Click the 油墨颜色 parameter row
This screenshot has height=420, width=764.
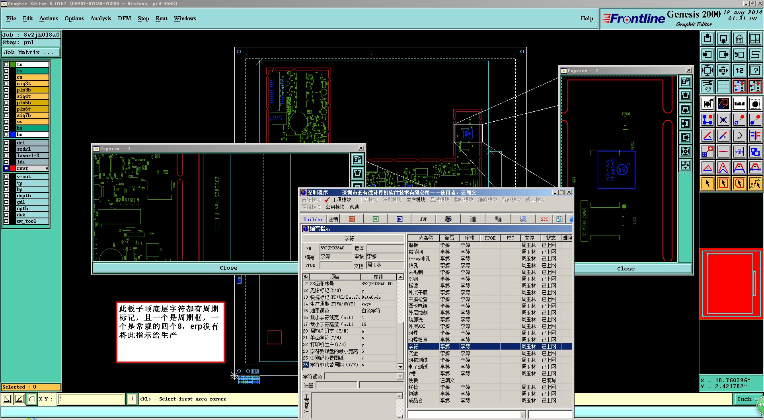click(350, 311)
